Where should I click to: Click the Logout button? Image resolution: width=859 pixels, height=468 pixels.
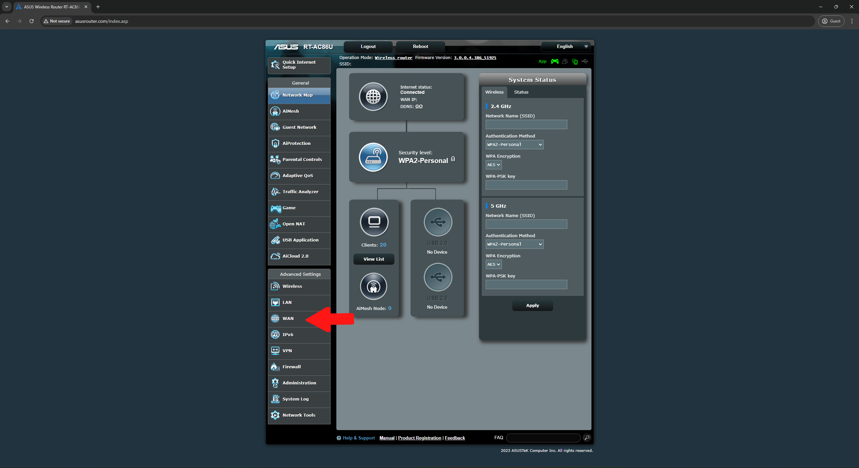point(368,47)
